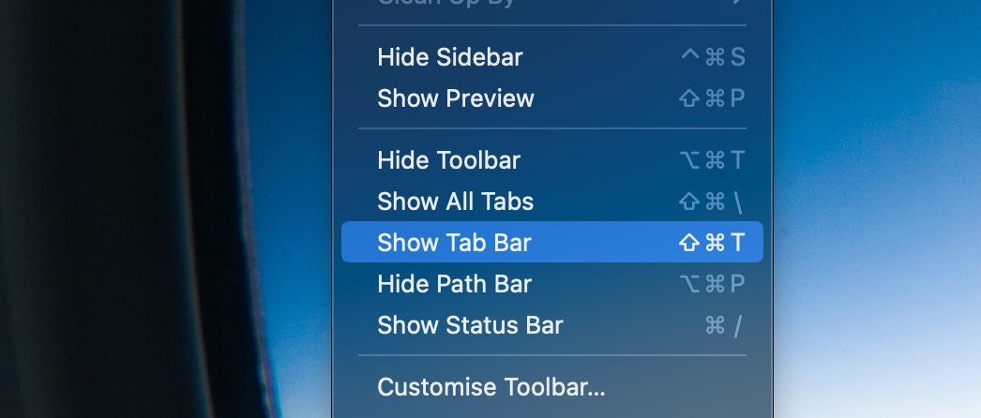Click the ⇧⌘T shortcut on Show Tab Bar
Viewport: 981px width, 418px height.
tap(712, 243)
